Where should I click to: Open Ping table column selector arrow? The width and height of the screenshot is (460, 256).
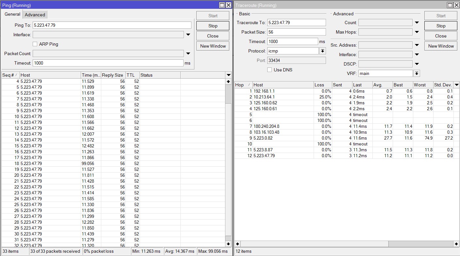click(x=228, y=75)
